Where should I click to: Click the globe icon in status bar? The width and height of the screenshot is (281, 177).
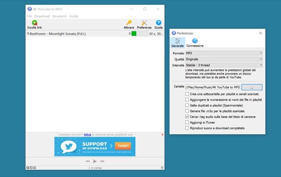click(162, 168)
